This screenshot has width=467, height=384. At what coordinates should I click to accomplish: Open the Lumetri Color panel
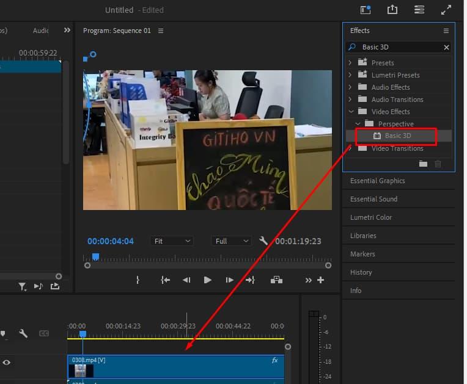pos(371,217)
